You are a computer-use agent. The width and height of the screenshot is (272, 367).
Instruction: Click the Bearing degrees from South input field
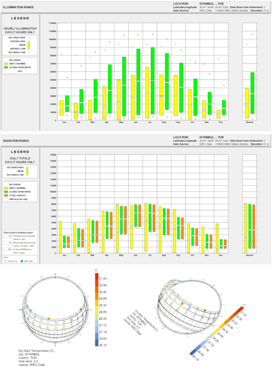[x=8, y=243]
